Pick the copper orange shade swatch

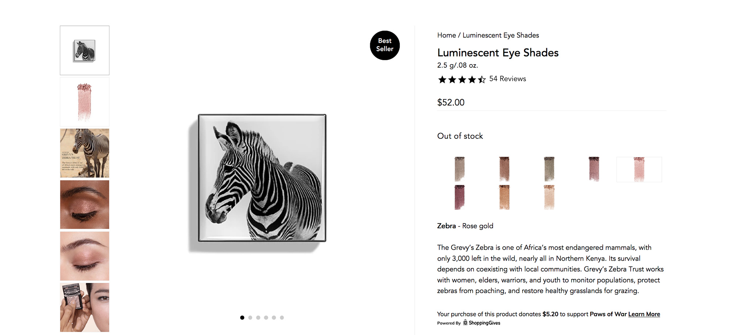pos(504,197)
